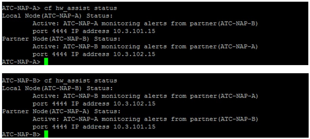Click the green cursor at the ATC-NAP-B prompt

(x=46, y=135)
